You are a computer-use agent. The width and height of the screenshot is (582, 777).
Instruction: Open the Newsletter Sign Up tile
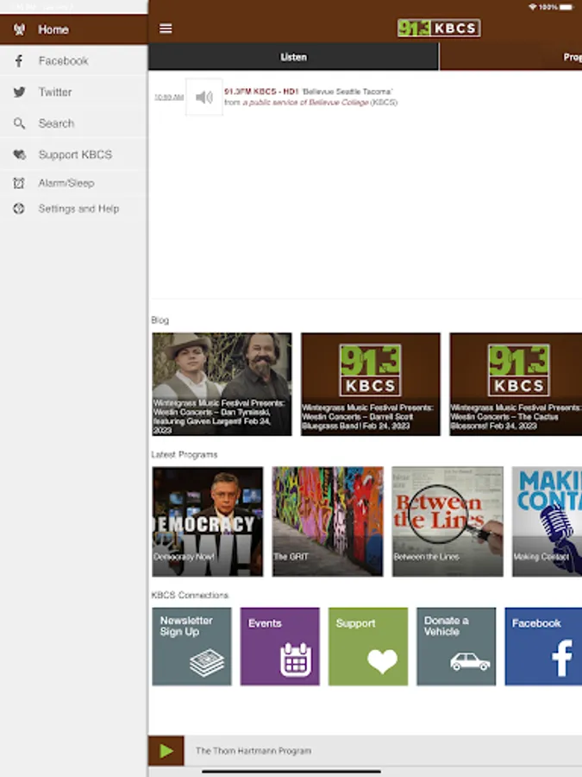point(191,647)
